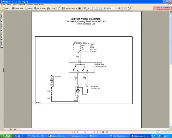The width and height of the screenshot is (172, 138).
Task: Click the page size 8,5x11 cale label
Action: pyautogui.click(x=12, y=129)
